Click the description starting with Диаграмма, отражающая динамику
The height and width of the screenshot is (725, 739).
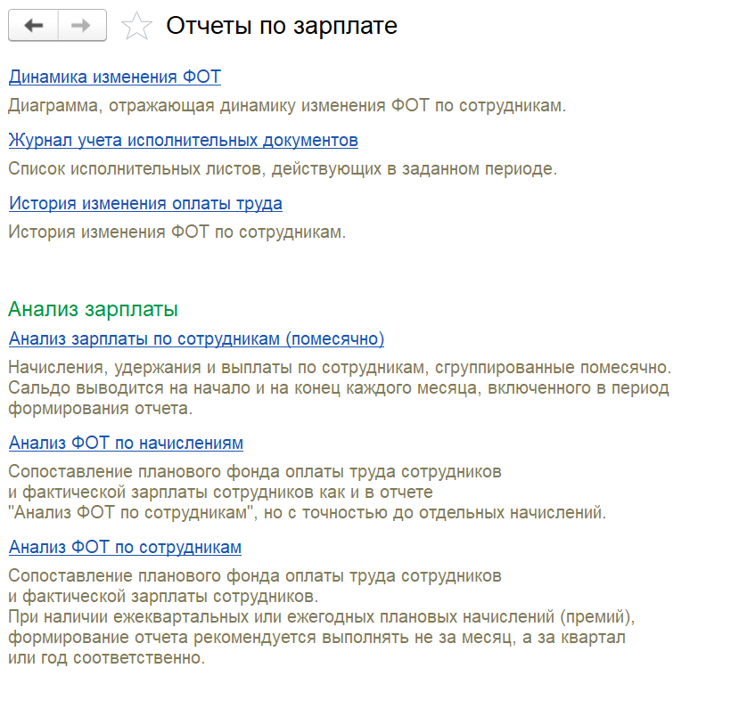pyautogui.click(x=287, y=106)
